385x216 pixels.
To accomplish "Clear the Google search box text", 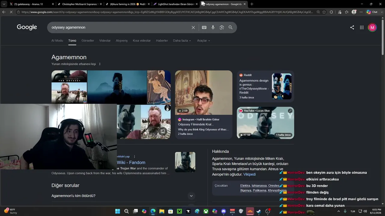I will tap(193, 27).
